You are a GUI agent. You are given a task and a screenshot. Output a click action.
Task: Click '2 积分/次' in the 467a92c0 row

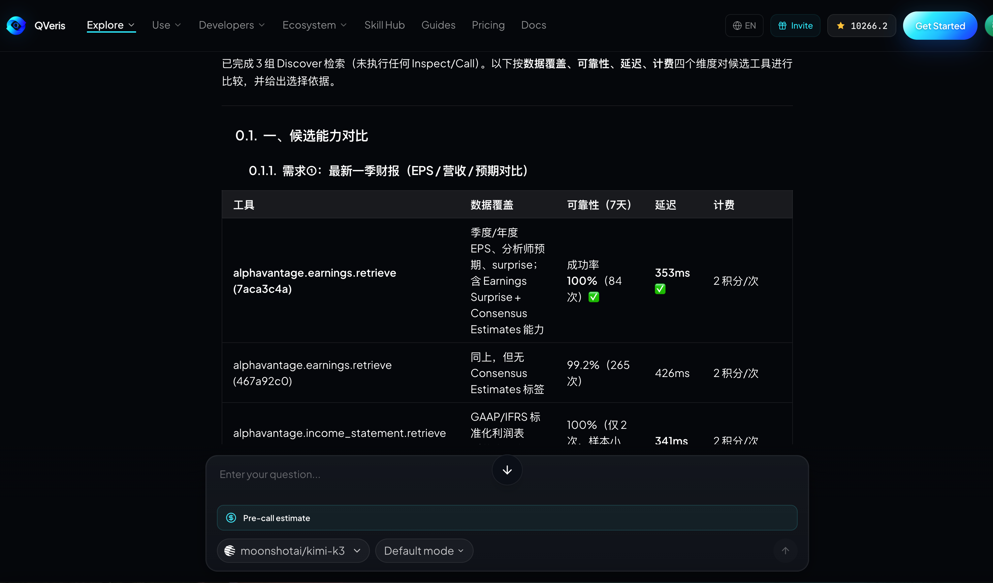click(736, 373)
